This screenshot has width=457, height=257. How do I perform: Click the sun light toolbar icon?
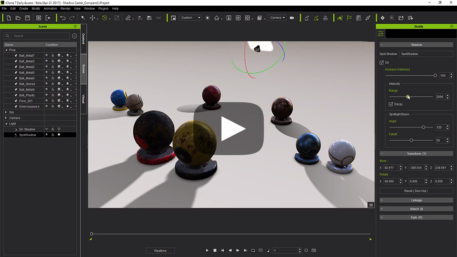pos(207,18)
